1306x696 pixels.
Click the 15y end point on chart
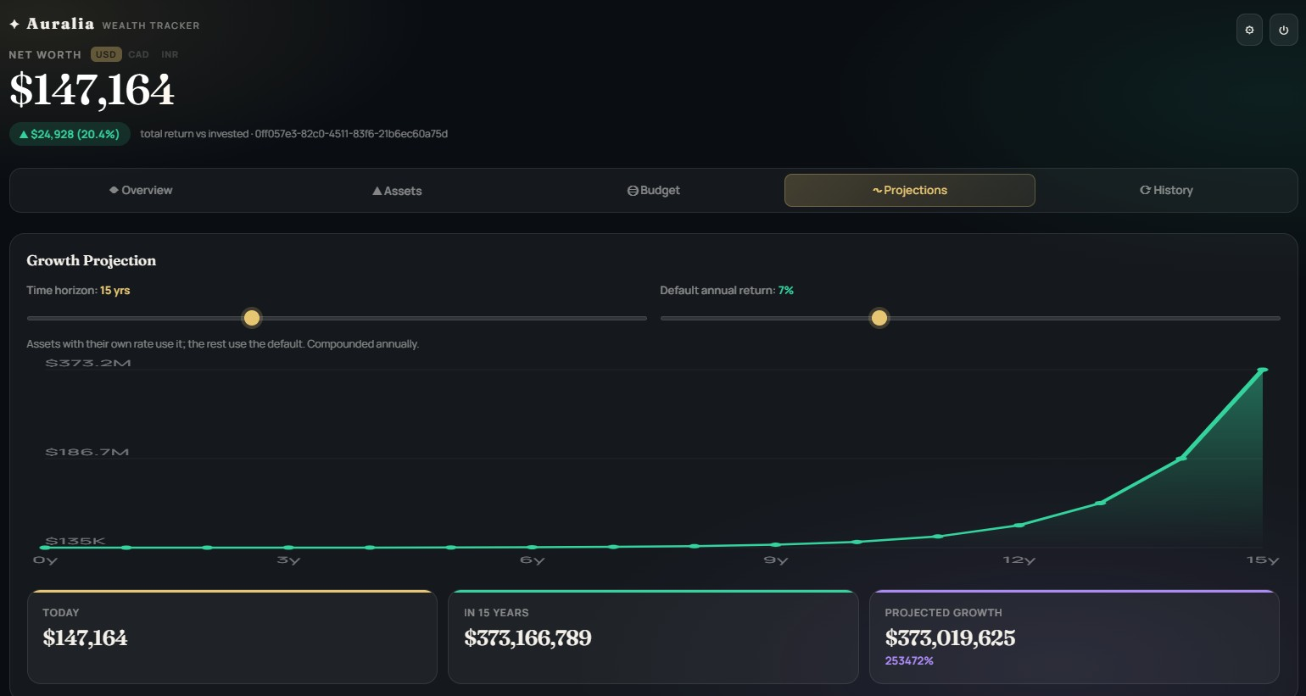point(1263,370)
